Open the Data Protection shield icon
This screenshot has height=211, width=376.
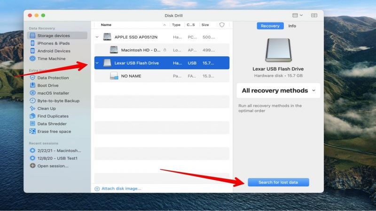point(32,77)
